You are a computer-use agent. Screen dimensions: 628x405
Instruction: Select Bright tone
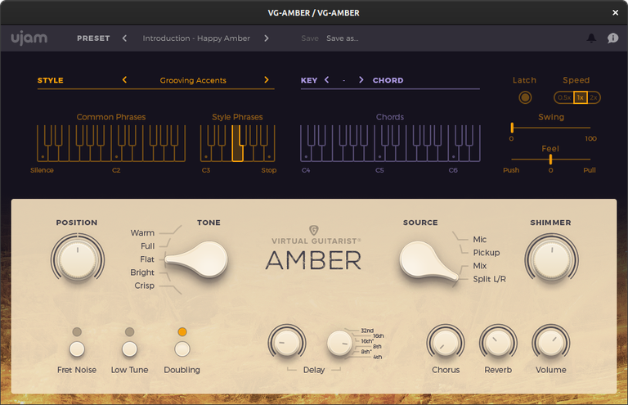pos(142,272)
